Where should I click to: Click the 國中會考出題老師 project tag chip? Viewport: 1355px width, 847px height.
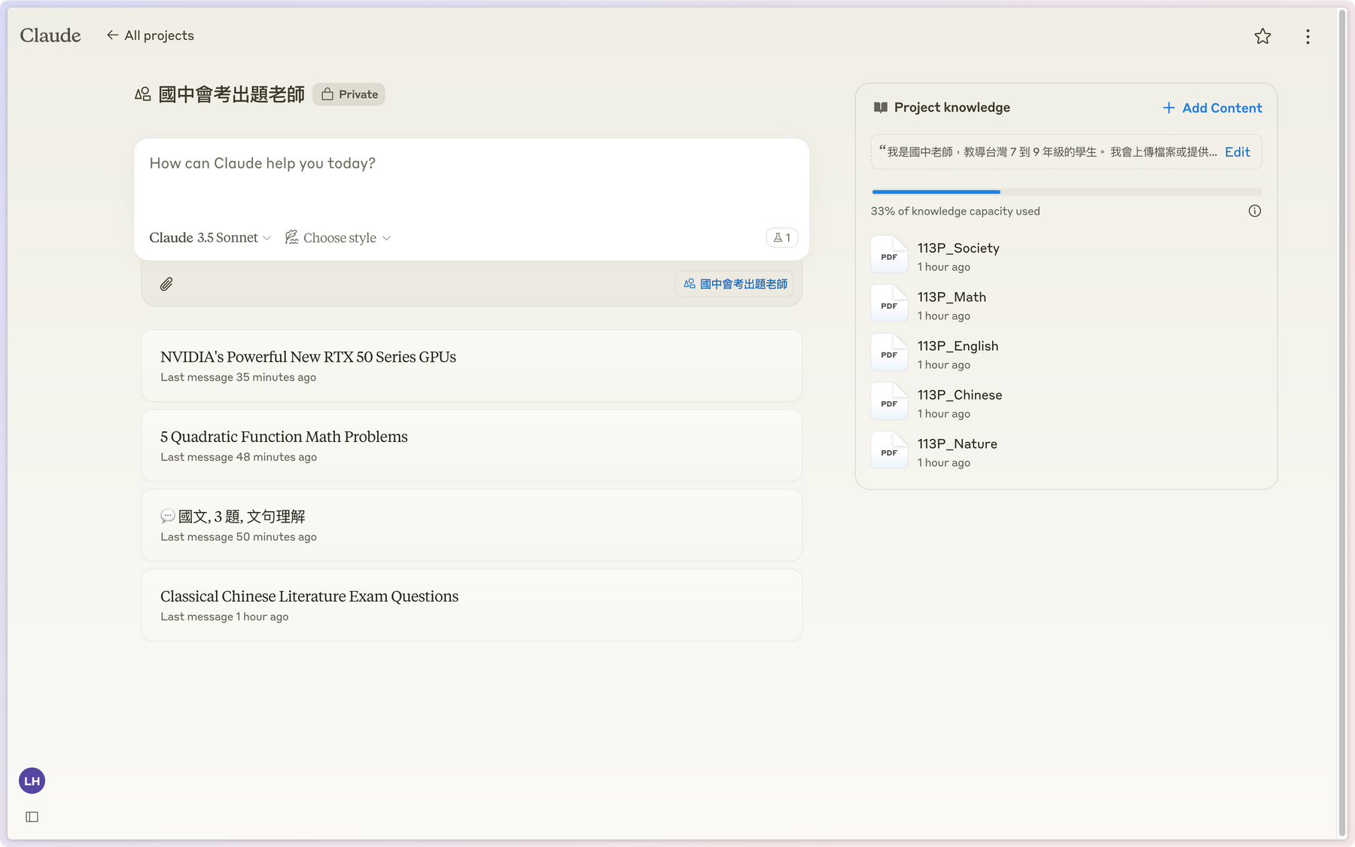pyautogui.click(x=735, y=284)
